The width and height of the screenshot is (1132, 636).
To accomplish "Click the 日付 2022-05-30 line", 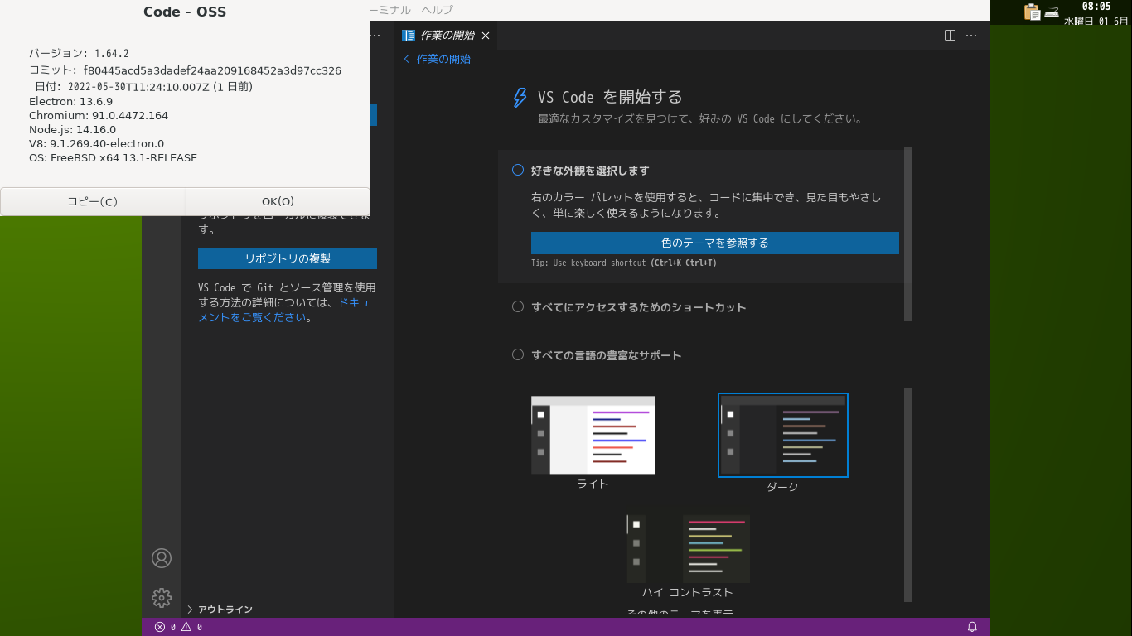I will click(x=143, y=86).
